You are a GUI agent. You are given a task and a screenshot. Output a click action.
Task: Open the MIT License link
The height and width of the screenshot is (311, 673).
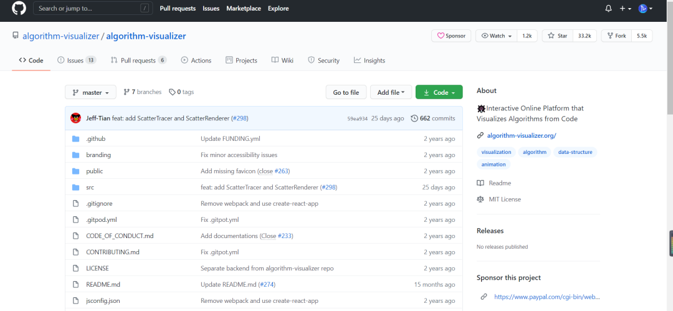pos(499,199)
